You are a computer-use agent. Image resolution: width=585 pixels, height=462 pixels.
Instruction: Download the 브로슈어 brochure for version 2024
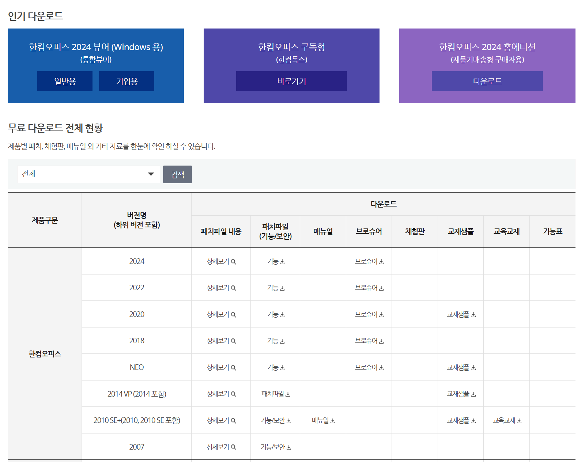369,261
